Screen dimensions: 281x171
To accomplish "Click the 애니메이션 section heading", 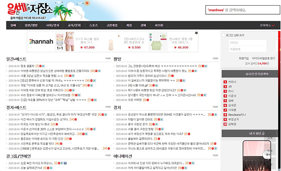I will click(123, 156).
